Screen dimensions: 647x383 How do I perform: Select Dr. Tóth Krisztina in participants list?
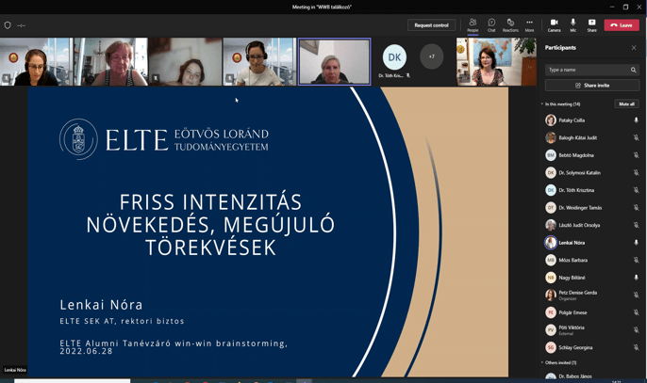point(592,190)
